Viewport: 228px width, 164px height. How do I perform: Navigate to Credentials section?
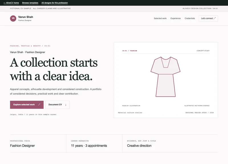[x=190, y=19]
